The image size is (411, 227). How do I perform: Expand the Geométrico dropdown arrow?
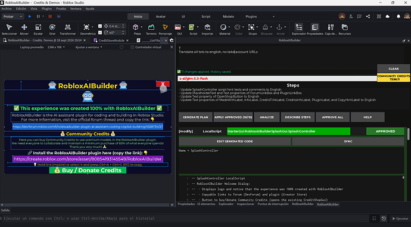pos(92,27)
